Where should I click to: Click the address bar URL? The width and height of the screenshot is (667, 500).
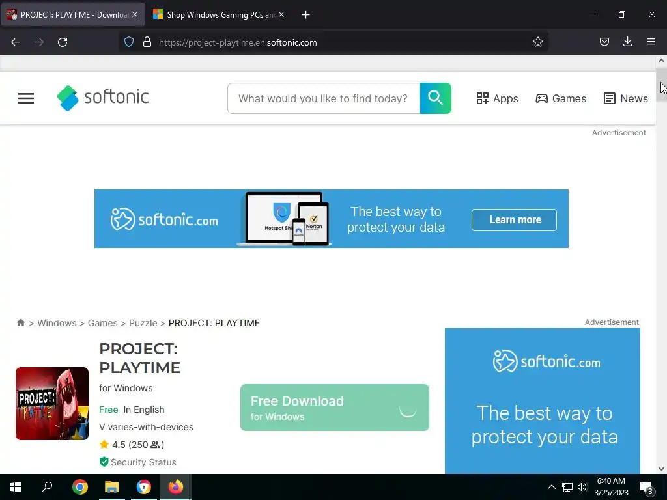click(238, 42)
